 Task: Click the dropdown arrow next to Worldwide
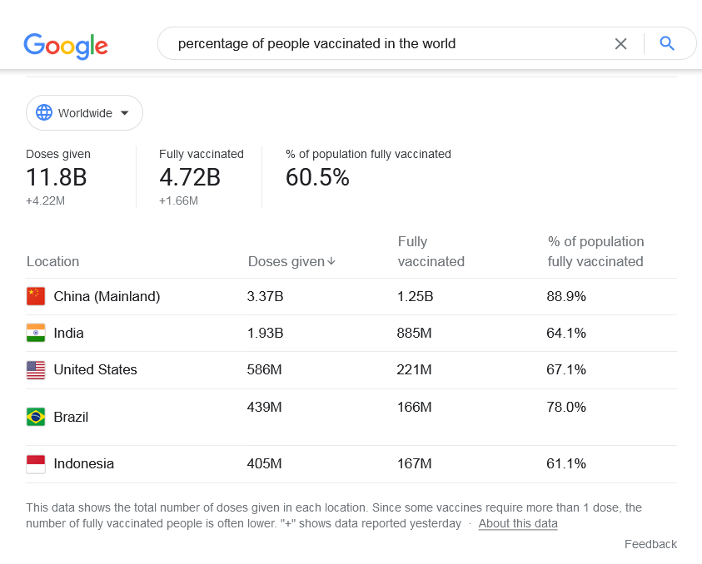(125, 113)
